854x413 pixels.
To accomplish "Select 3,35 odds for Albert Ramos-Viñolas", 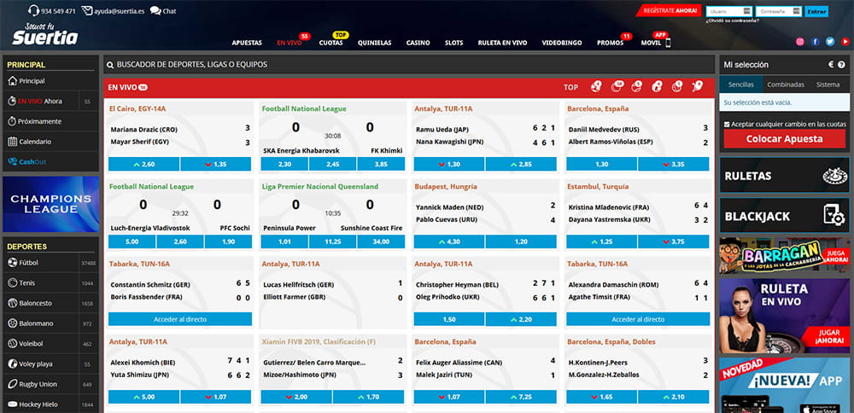I will (674, 164).
